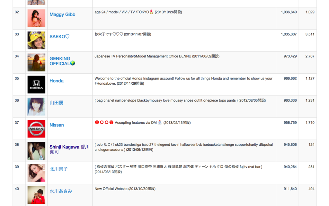Click rank number 35

(x=17, y=79)
